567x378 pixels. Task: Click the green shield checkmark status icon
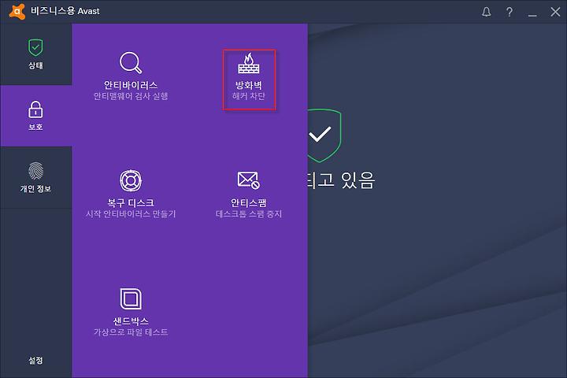click(324, 135)
